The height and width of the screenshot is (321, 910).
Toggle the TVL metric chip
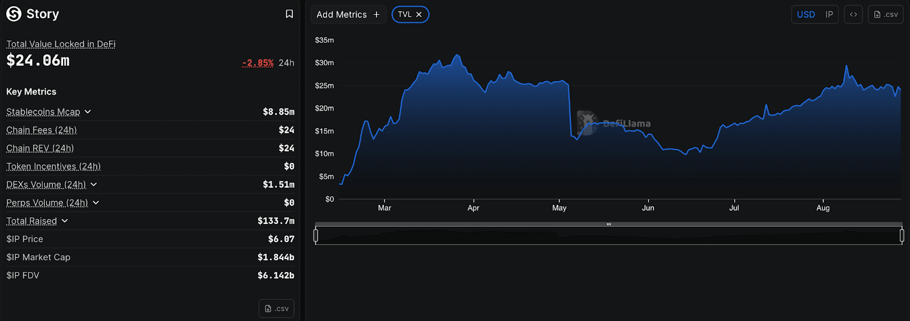click(x=404, y=15)
